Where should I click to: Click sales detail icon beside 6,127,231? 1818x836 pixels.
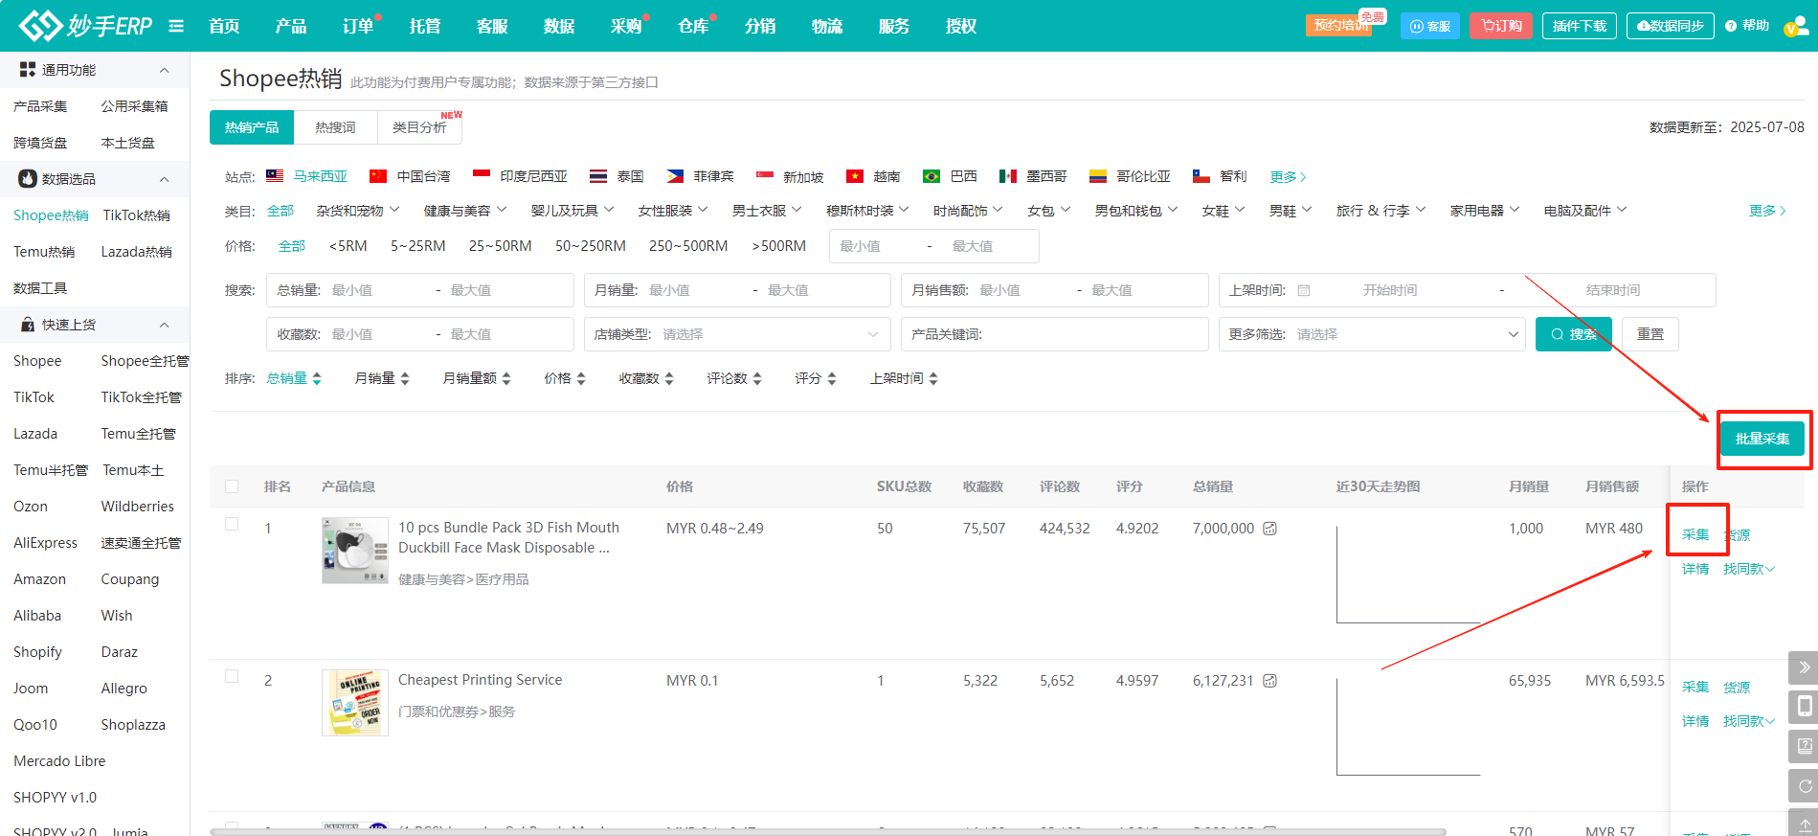[x=1270, y=681]
